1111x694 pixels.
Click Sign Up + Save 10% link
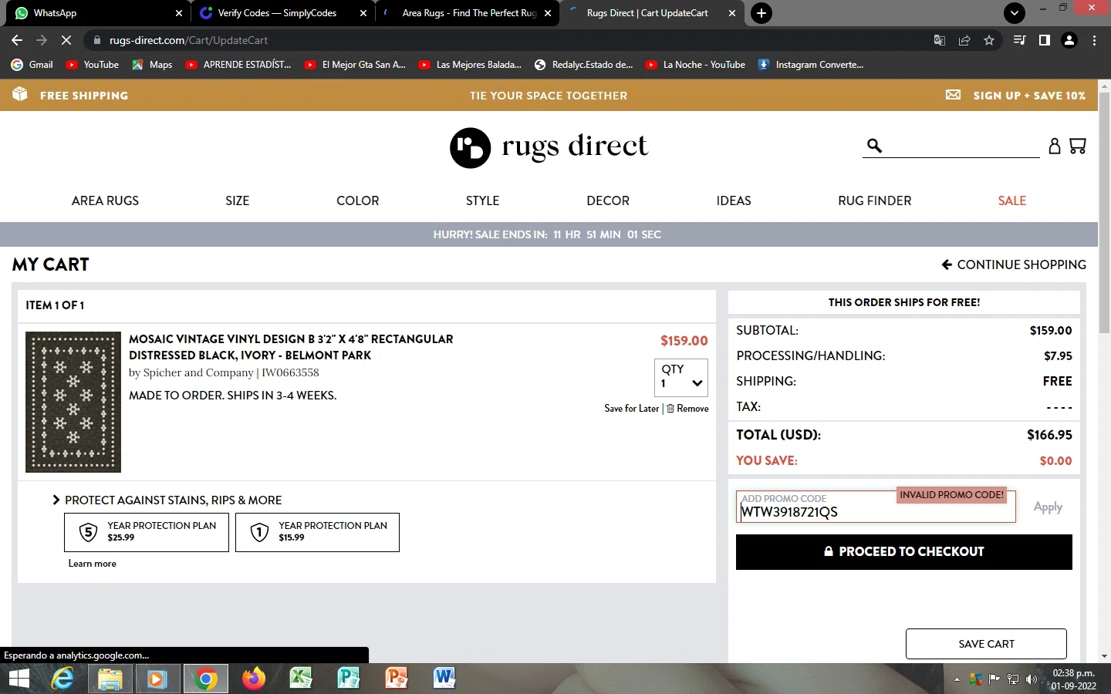tap(1029, 96)
